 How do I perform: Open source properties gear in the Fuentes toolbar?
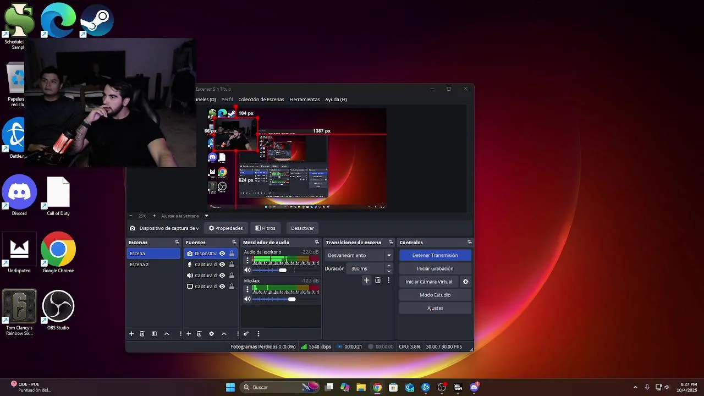click(x=211, y=334)
